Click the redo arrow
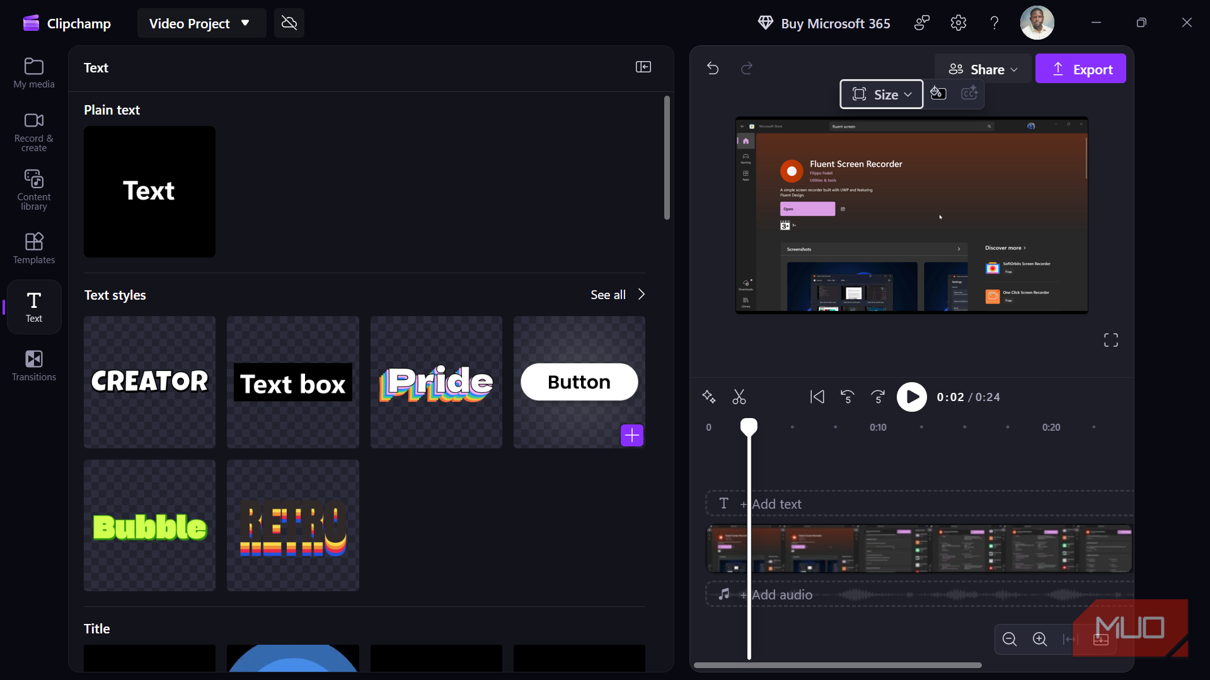1210x680 pixels. [x=747, y=68]
